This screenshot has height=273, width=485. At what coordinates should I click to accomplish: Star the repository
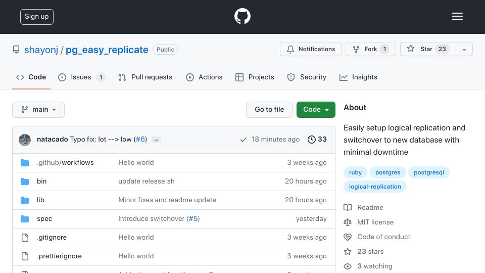pyautogui.click(x=428, y=49)
